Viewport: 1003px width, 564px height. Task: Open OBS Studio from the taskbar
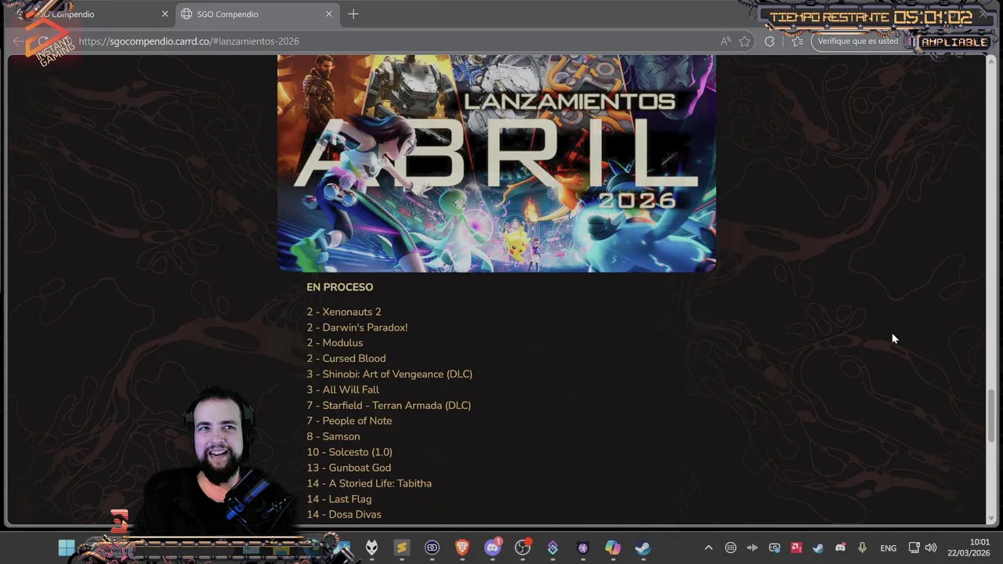coord(523,548)
